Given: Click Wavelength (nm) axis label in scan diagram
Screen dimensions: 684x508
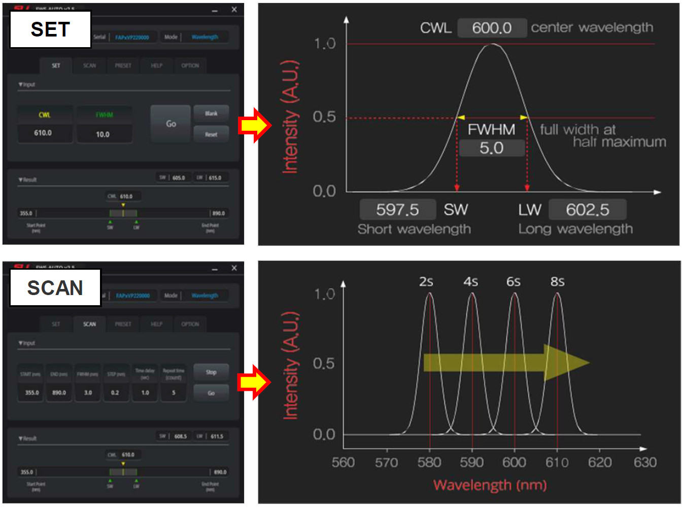Looking at the screenshot, I should click(490, 485).
